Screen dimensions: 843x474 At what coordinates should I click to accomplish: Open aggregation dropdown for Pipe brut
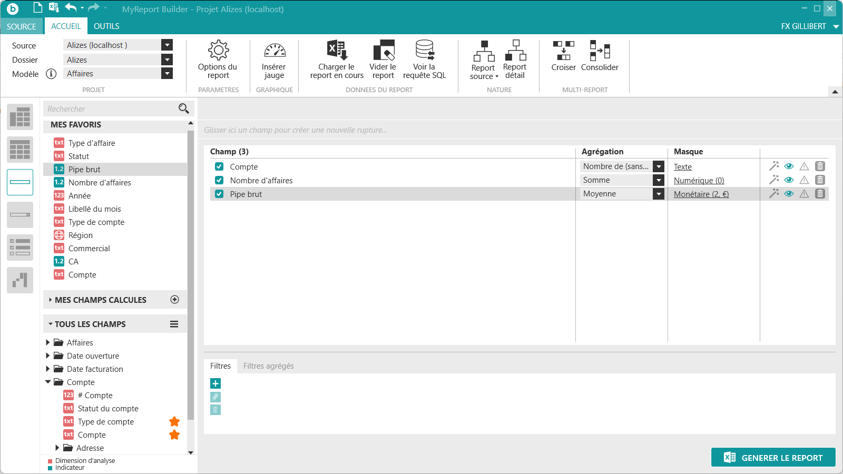coord(659,194)
